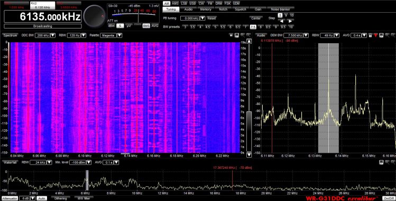Click the tuning knob
This screenshot has height=201, width=396.
pos(95,16)
